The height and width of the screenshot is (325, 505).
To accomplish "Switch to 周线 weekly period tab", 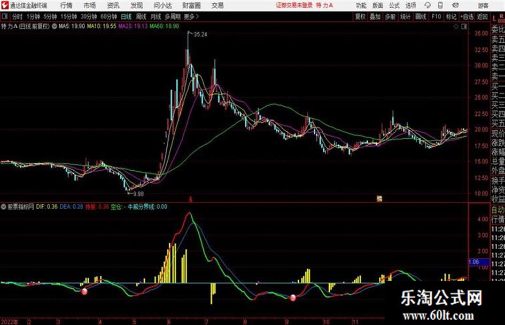I will (141, 17).
